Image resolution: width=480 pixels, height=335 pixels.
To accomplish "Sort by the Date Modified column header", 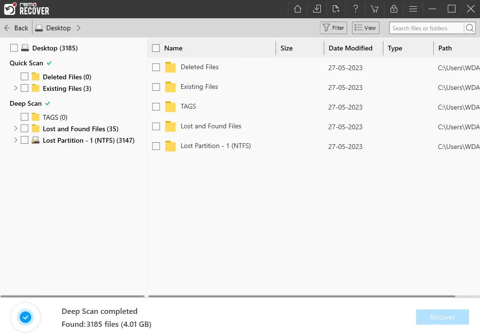I will click(351, 48).
